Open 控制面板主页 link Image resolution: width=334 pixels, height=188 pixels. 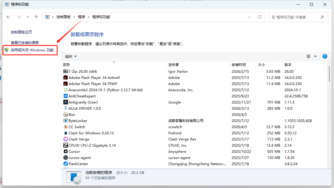[21, 32]
